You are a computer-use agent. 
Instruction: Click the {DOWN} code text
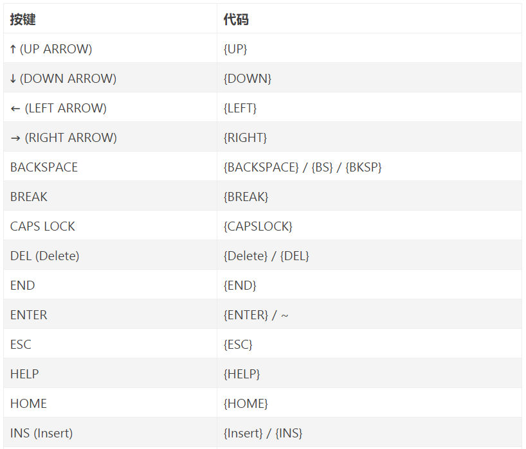click(247, 79)
